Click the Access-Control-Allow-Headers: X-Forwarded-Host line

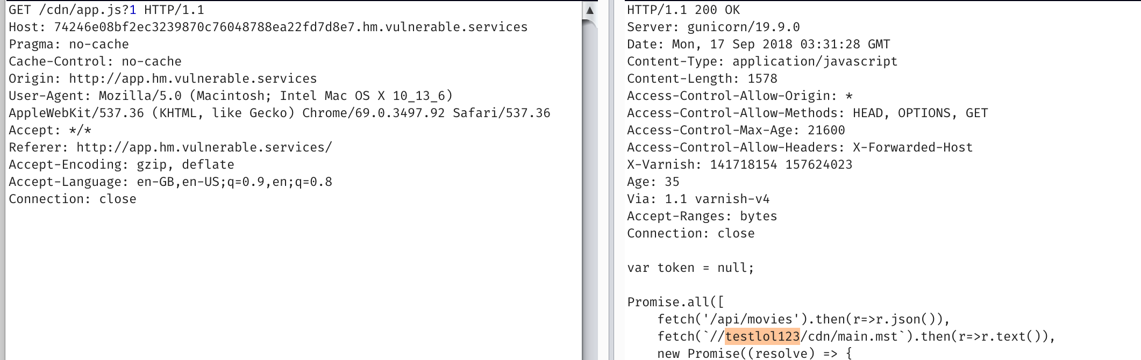coord(800,148)
